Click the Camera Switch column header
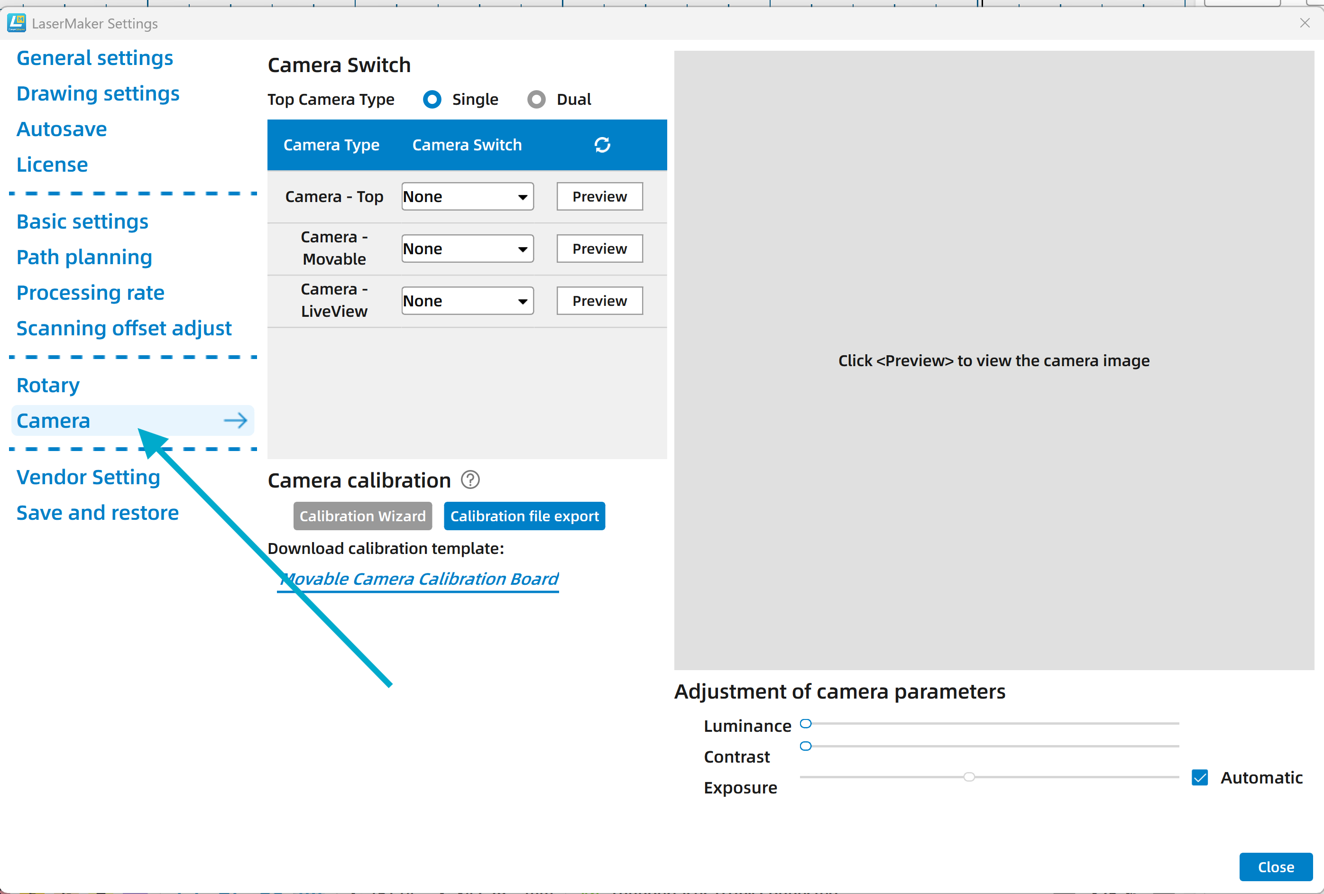 point(467,145)
